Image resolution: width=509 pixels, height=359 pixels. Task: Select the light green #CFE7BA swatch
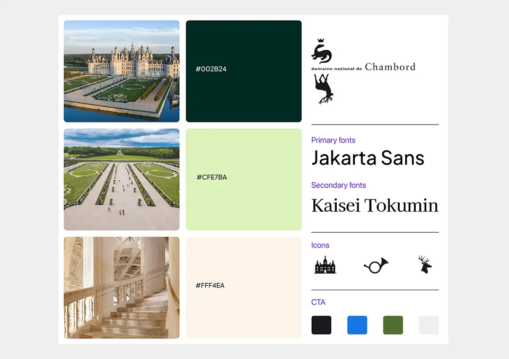(x=243, y=179)
